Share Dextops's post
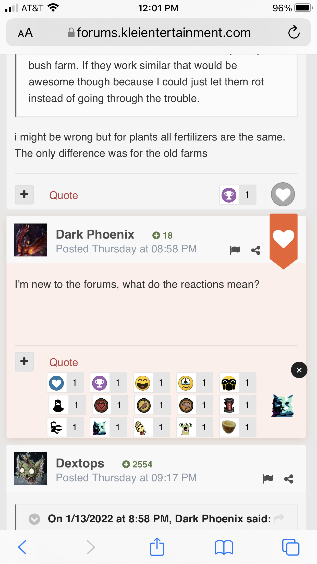This screenshot has width=317, height=564. tap(289, 479)
